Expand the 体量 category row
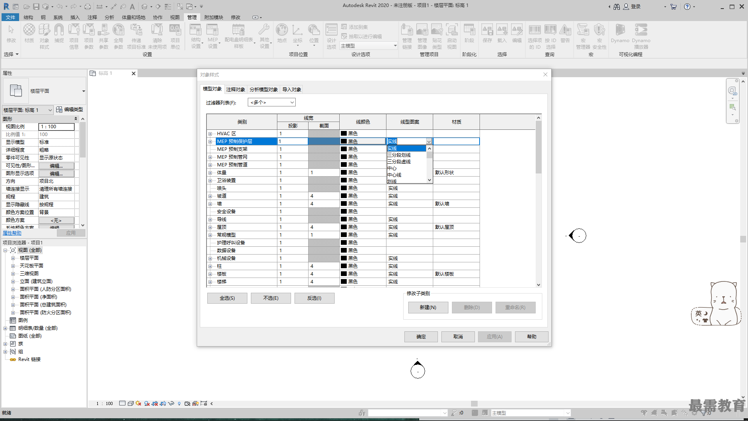 pos(210,173)
